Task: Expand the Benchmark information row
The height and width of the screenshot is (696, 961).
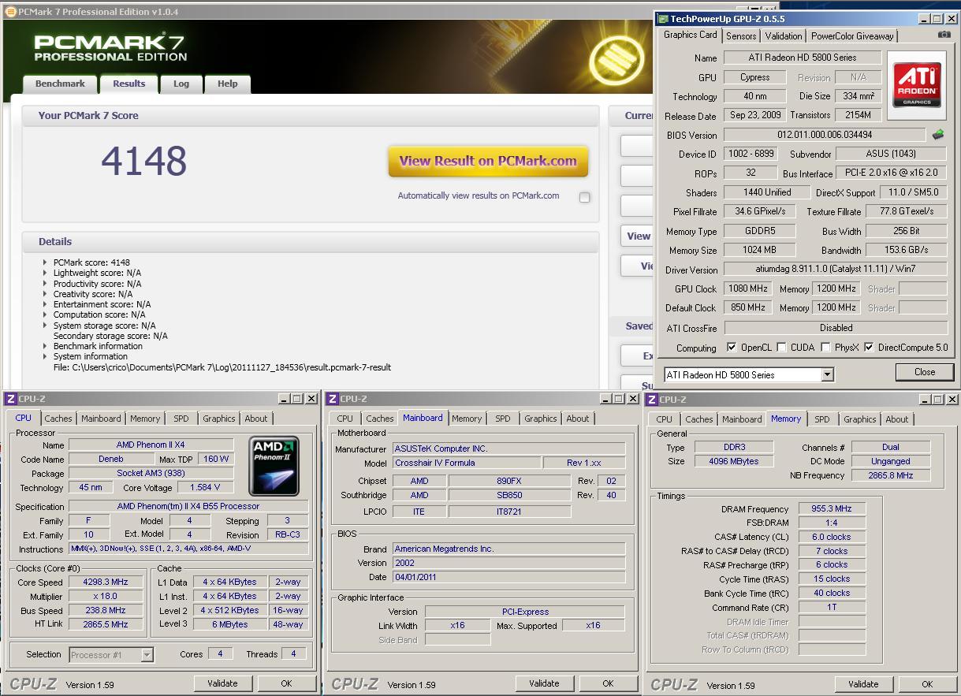Action: pos(45,346)
